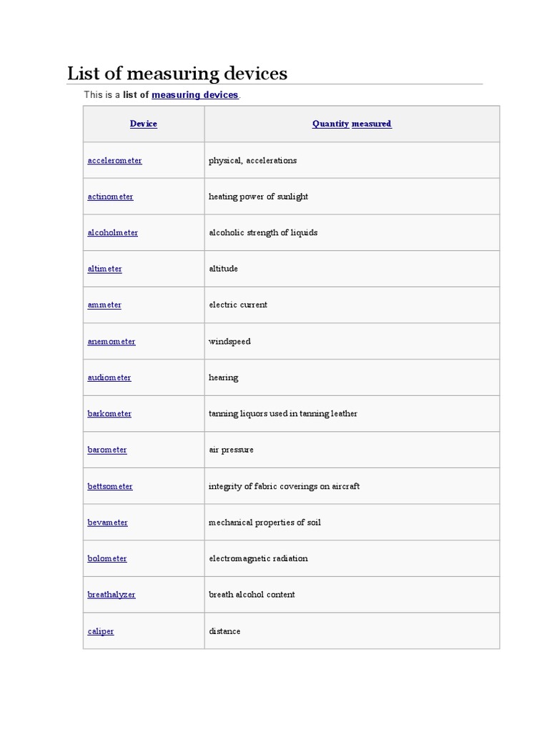This screenshot has width=549, height=732.
Task: Click the bevameter link
Action: [x=107, y=523]
